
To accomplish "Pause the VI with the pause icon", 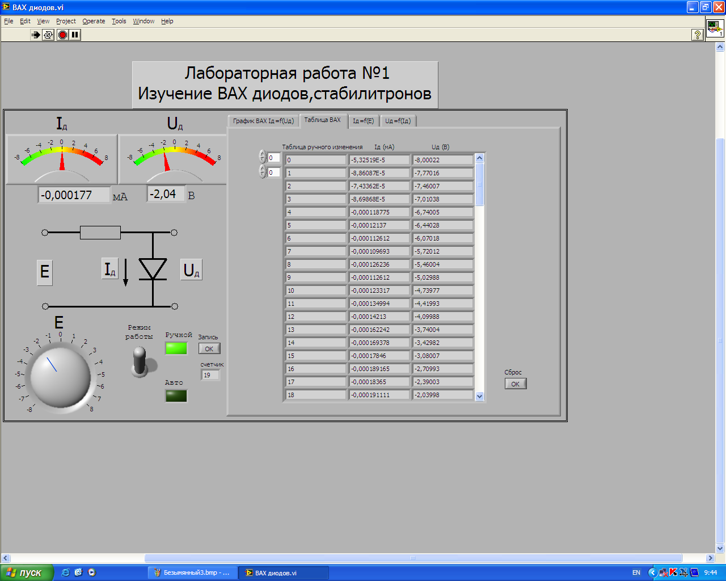I will click(x=75, y=35).
